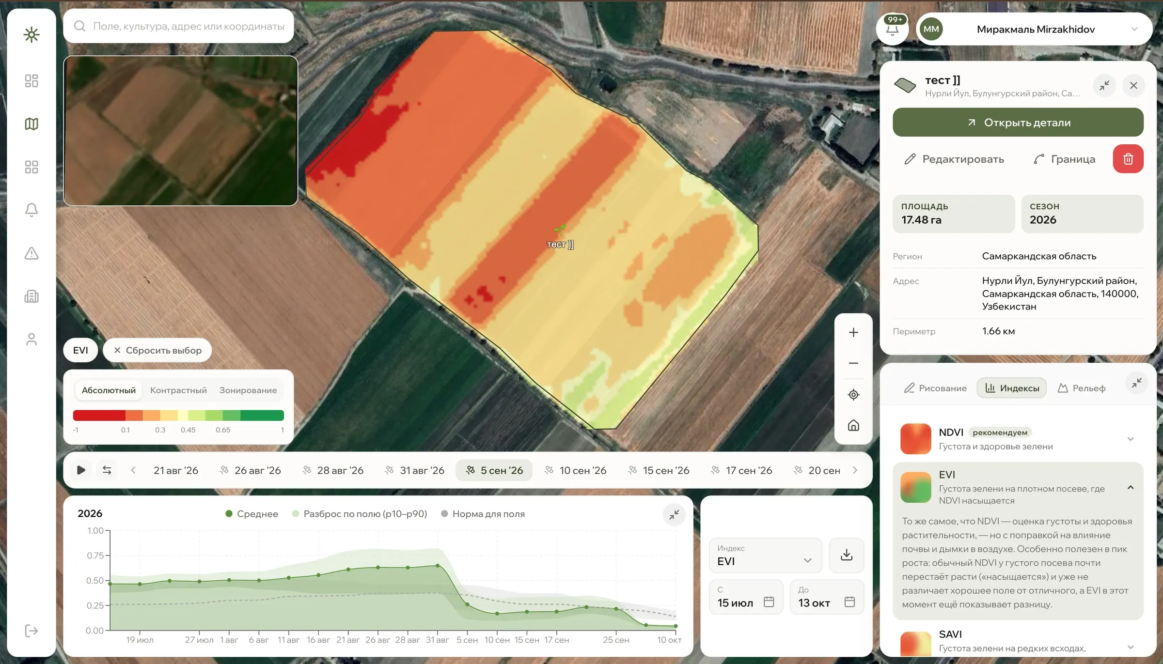Open the organization building sidebar icon
Screen dimensions: 1163x664
click(x=31, y=296)
